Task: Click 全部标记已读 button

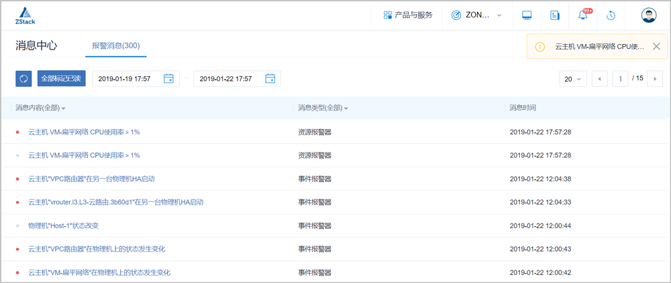Action: tap(61, 79)
